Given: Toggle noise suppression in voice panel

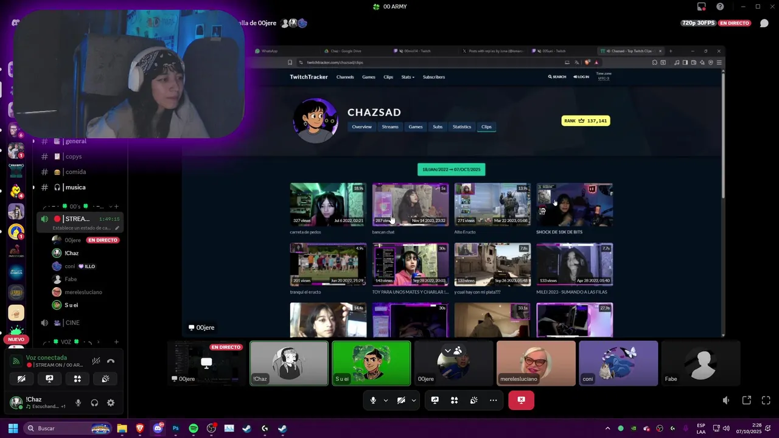Looking at the screenshot, I should point(96,361).
